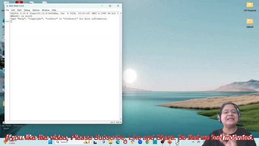Show hidden system tray icons chevron
Image resolution: width=259 pixels, height=146 pixels.
pos(193,142)
